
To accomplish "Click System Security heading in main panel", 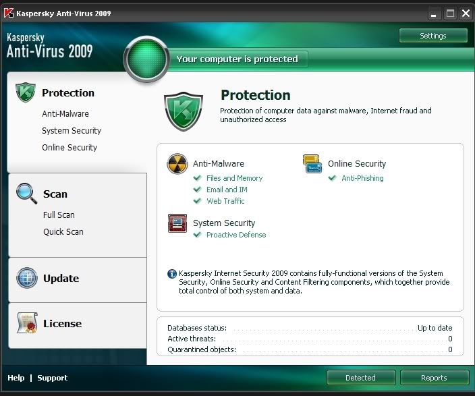I will pos(224,223).
